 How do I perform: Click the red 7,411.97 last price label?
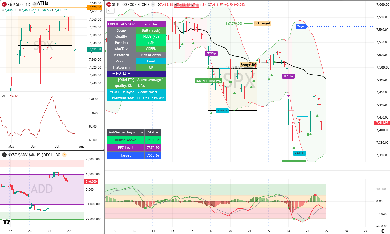pyautogui.click(x=382, y=123)
